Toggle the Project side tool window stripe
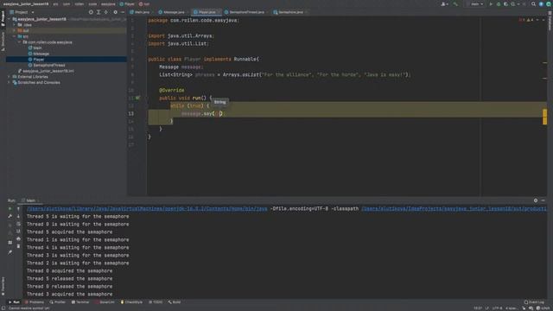 pos(3,18)
